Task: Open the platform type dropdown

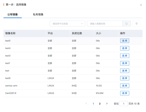Action: [67, 24]
